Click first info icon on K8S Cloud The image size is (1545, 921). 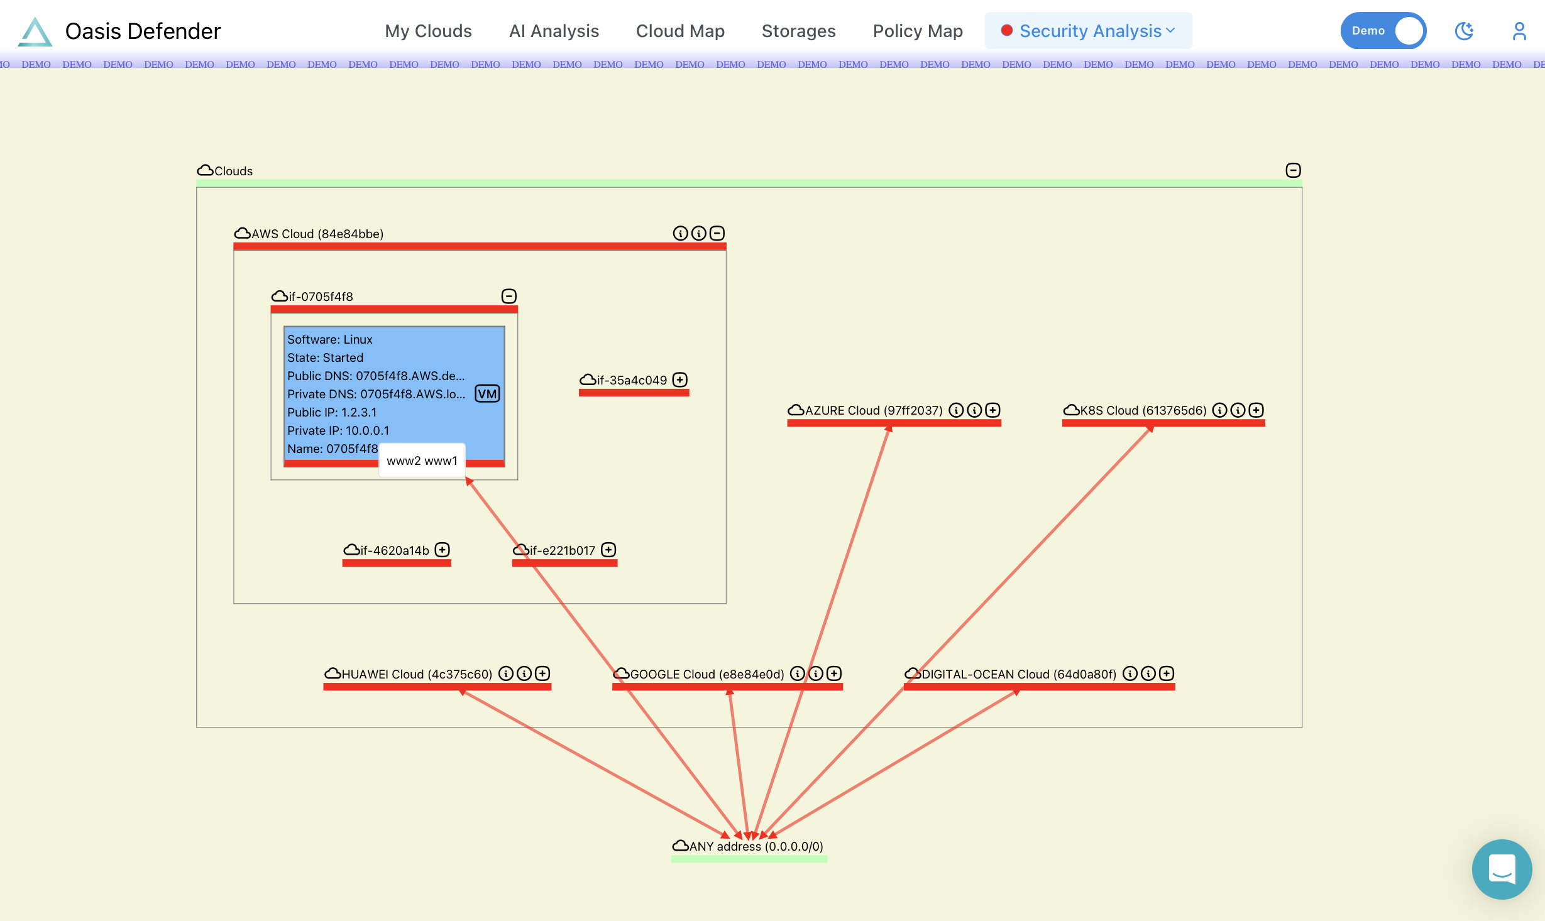(x=1219, y=410)
